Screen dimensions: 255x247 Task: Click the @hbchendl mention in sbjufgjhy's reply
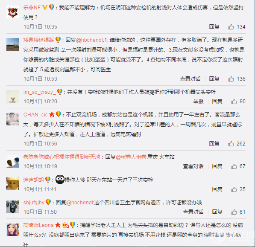click(80, 203)
